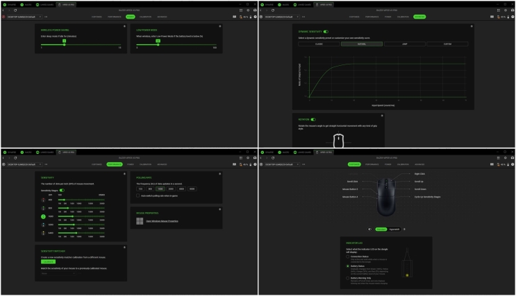
Task: Check Auto-switch polling rate when in-game
Action: (x=138, y=195)
